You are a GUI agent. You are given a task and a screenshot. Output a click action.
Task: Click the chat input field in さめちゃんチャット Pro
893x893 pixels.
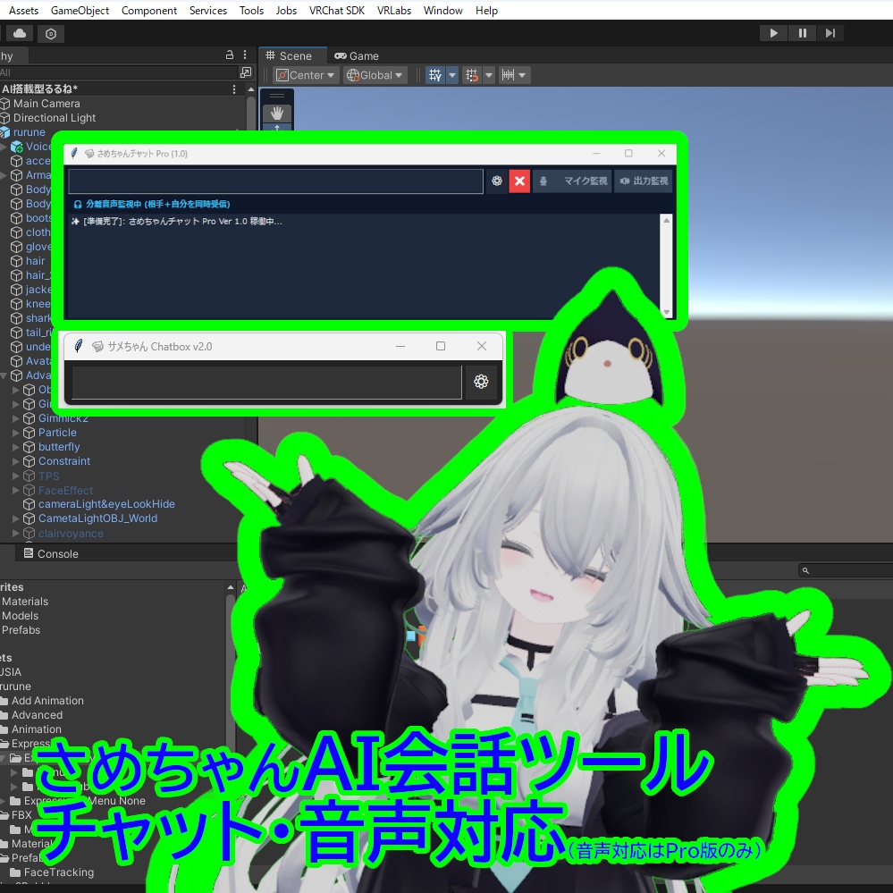[x=276, y=181]
